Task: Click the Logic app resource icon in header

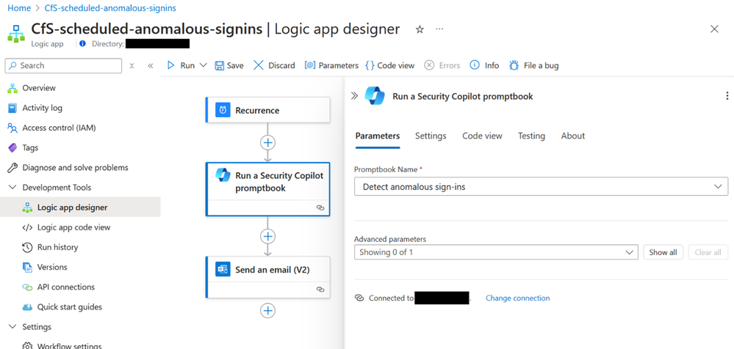Action: (16, 34)
